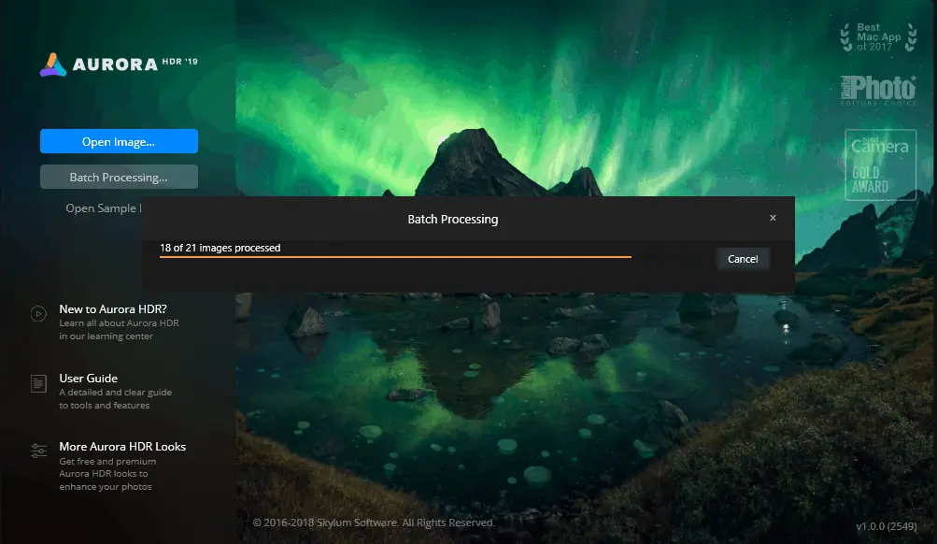This screenshot has width=937, height=544.
Task: Click the Skylum Software copyright text
Action: 374,523
